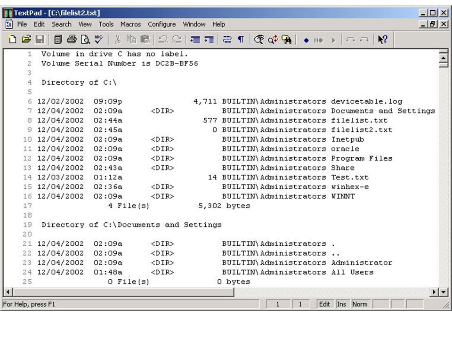The image size is (452, 339).
Task: Click 'Inetpub' on line 10
Action: point(347,139)
